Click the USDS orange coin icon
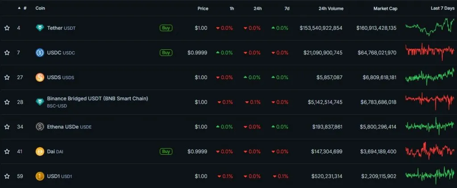 click(x=40, y=77)
